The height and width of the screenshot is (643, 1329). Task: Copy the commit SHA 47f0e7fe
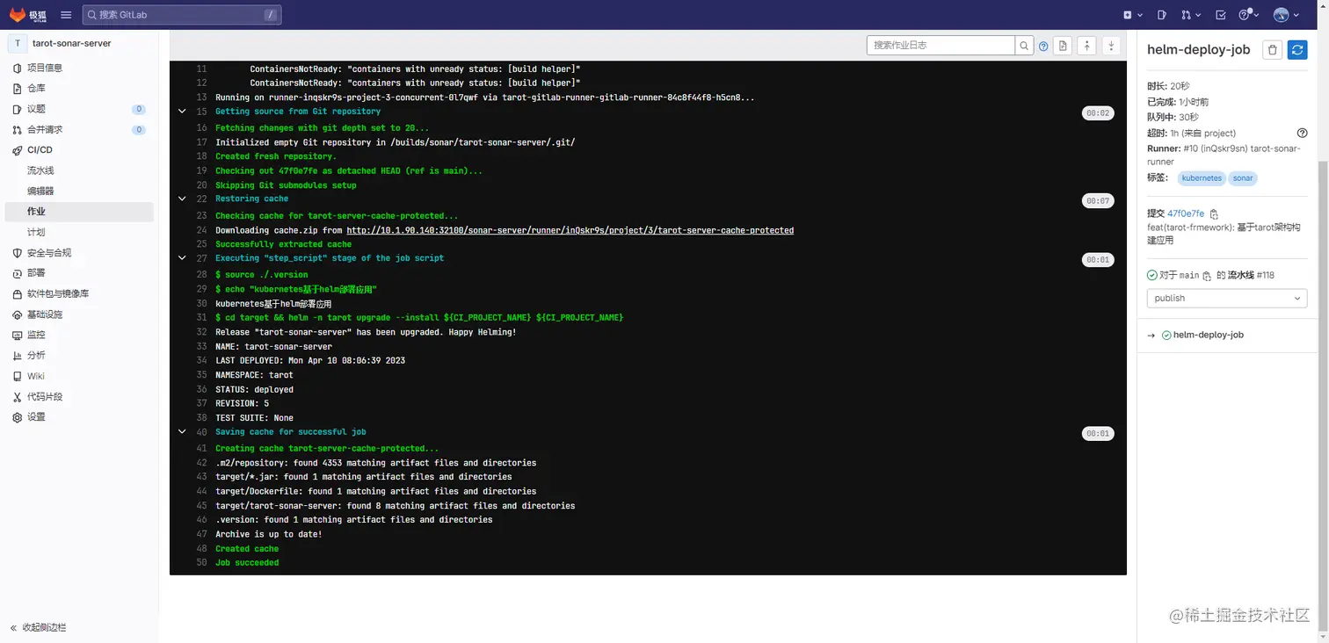point(1214,214)
